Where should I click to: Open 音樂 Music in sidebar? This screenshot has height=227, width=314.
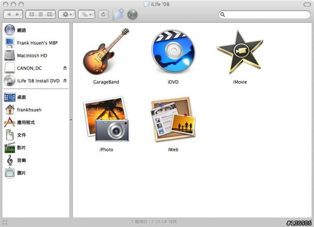pos(15,160)
